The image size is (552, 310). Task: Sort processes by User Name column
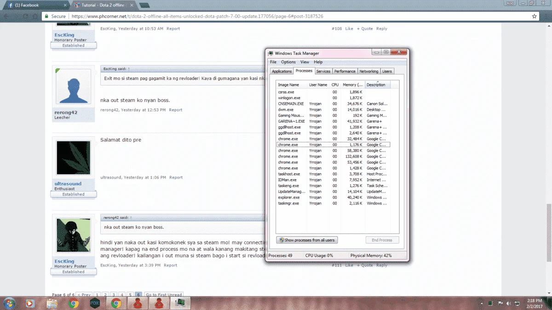(x=318, y=85)
